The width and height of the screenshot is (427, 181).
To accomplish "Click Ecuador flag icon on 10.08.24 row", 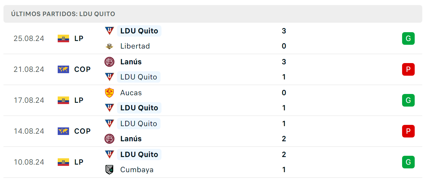I will click(x=63, y=162).
